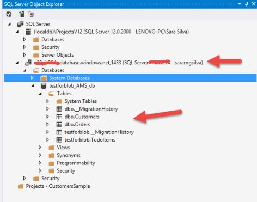Click the Server Objects folder icon
Image resolution: width=257 pixels, height=202 pixels.
[36, 55]
